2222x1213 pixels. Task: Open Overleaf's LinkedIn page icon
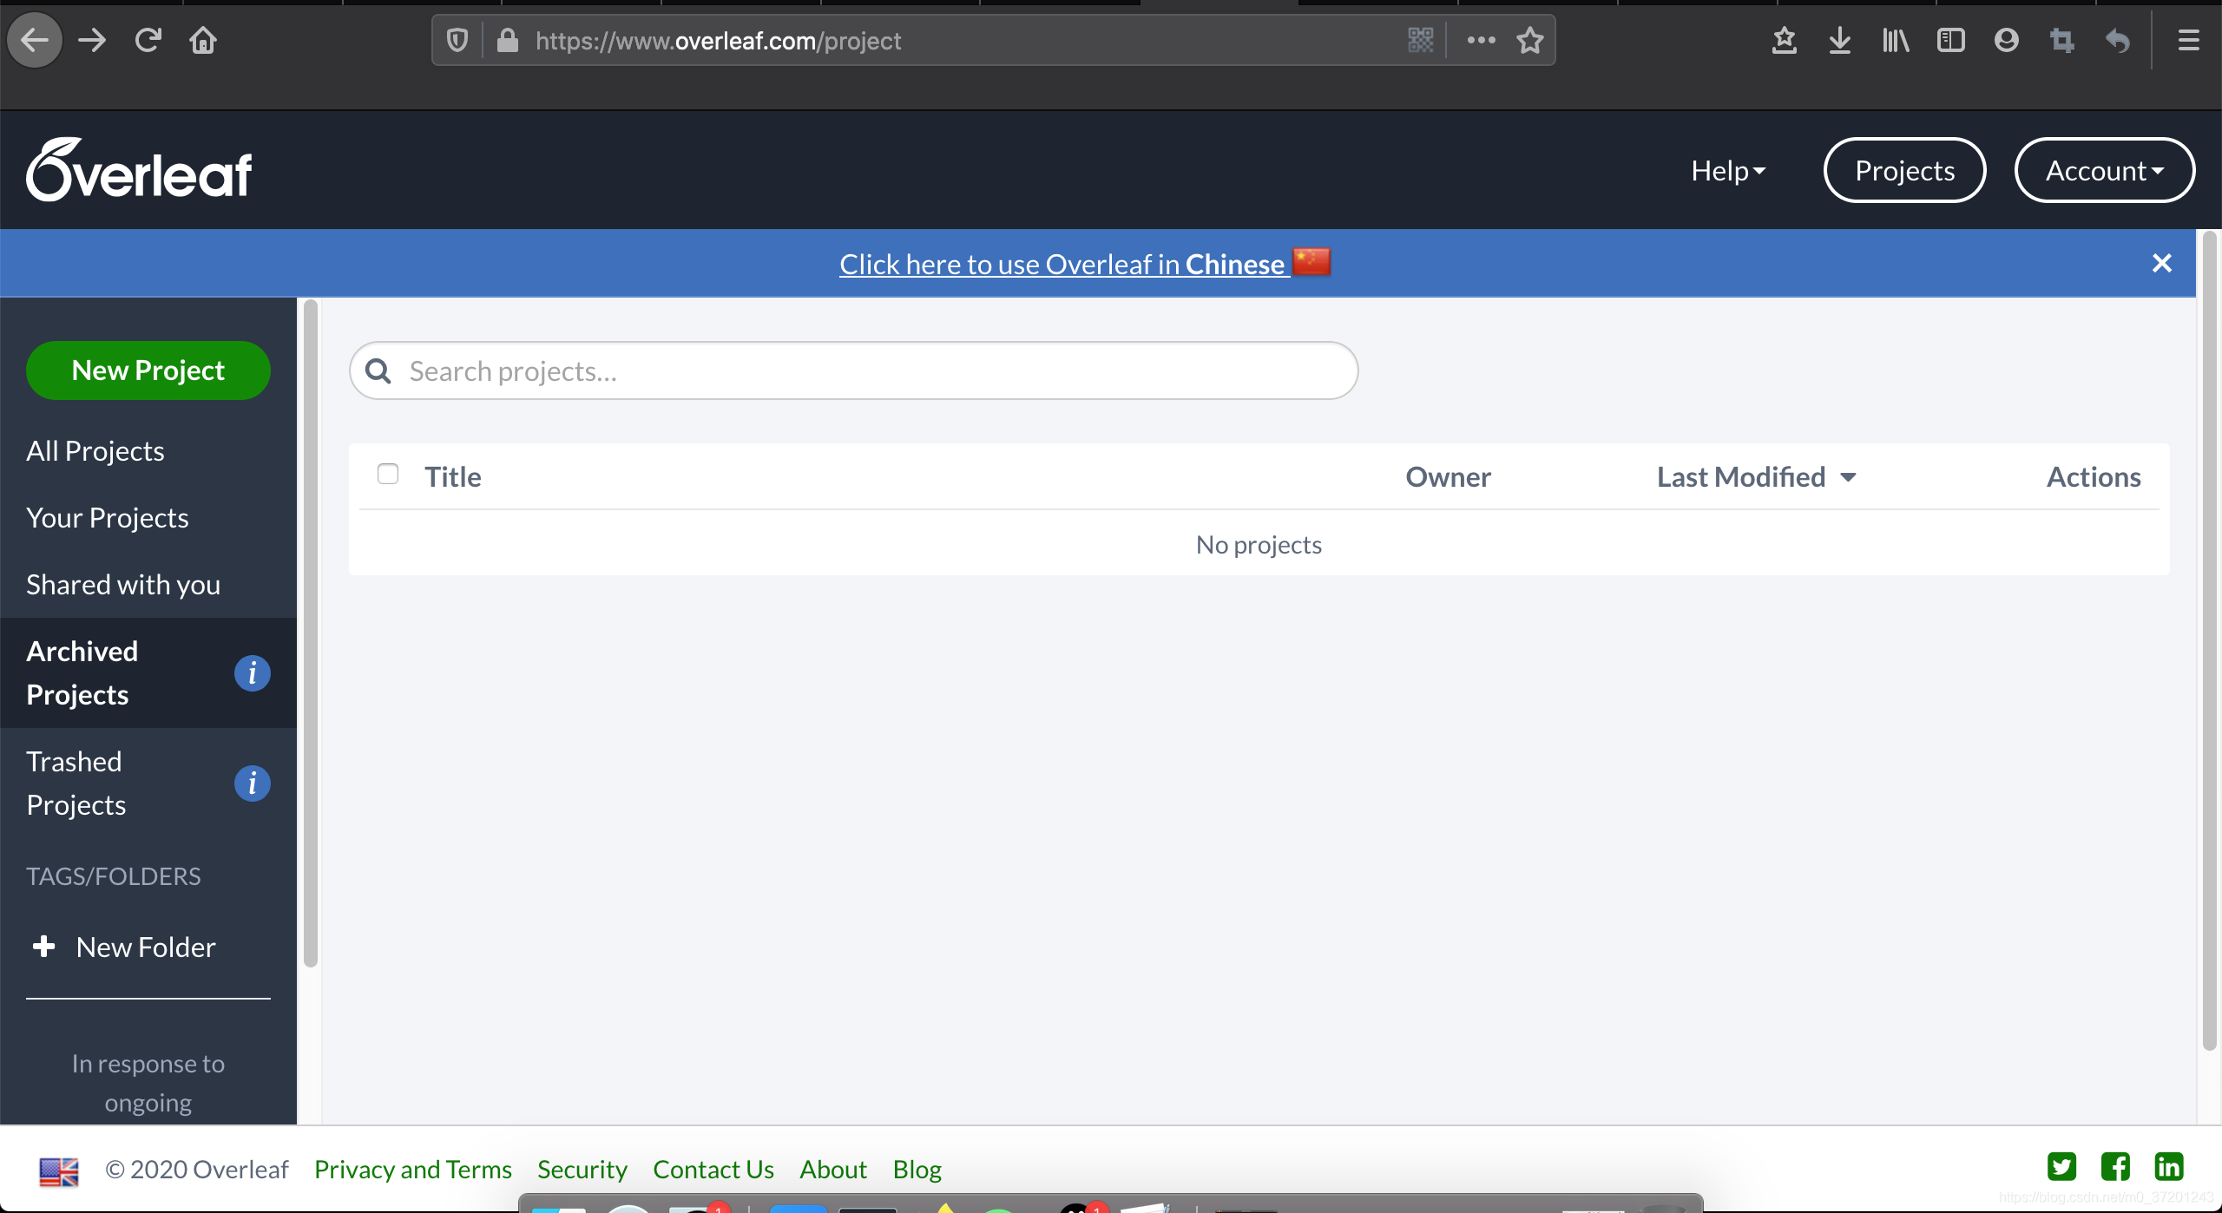pyautogui.click(x=2168, y=1167)
